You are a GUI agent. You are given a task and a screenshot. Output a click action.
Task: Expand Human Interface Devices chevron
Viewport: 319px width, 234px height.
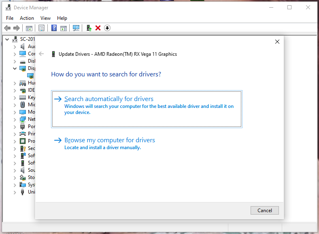[x=15, y=83]
